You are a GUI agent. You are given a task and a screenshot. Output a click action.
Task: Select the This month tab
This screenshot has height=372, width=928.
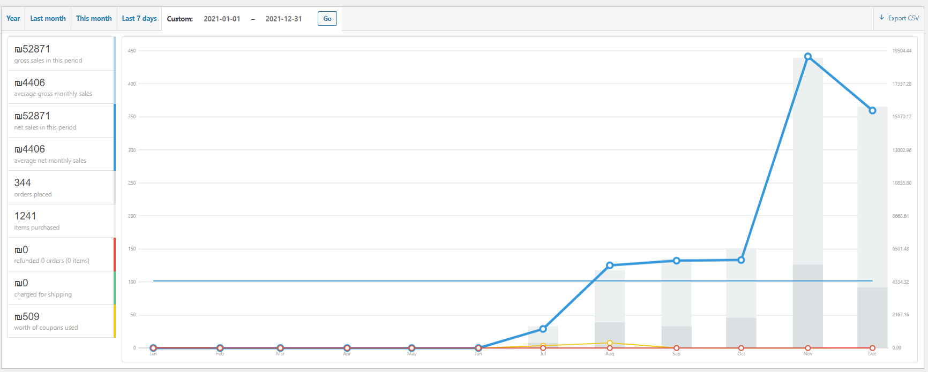tap(94, 18)
